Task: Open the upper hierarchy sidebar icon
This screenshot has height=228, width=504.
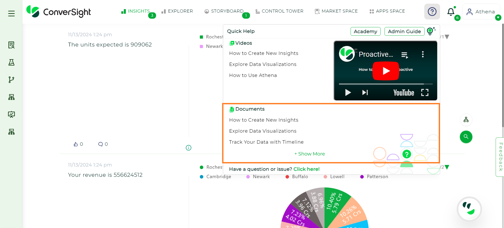Action: (11, 97)
